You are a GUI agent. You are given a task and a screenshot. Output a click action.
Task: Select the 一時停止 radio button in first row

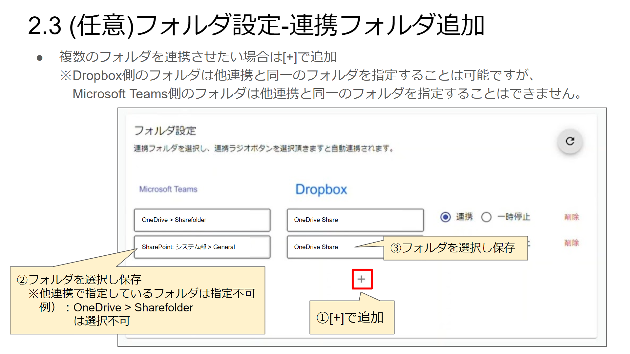pos(486,217)
